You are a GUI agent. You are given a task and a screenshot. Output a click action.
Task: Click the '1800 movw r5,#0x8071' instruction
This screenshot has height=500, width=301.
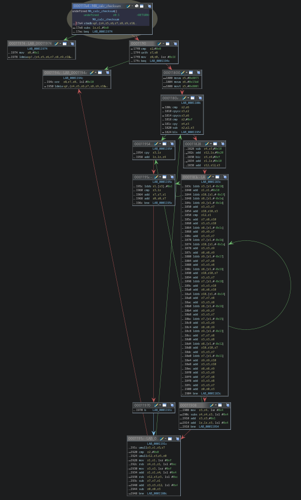click(x=180, y=78)
